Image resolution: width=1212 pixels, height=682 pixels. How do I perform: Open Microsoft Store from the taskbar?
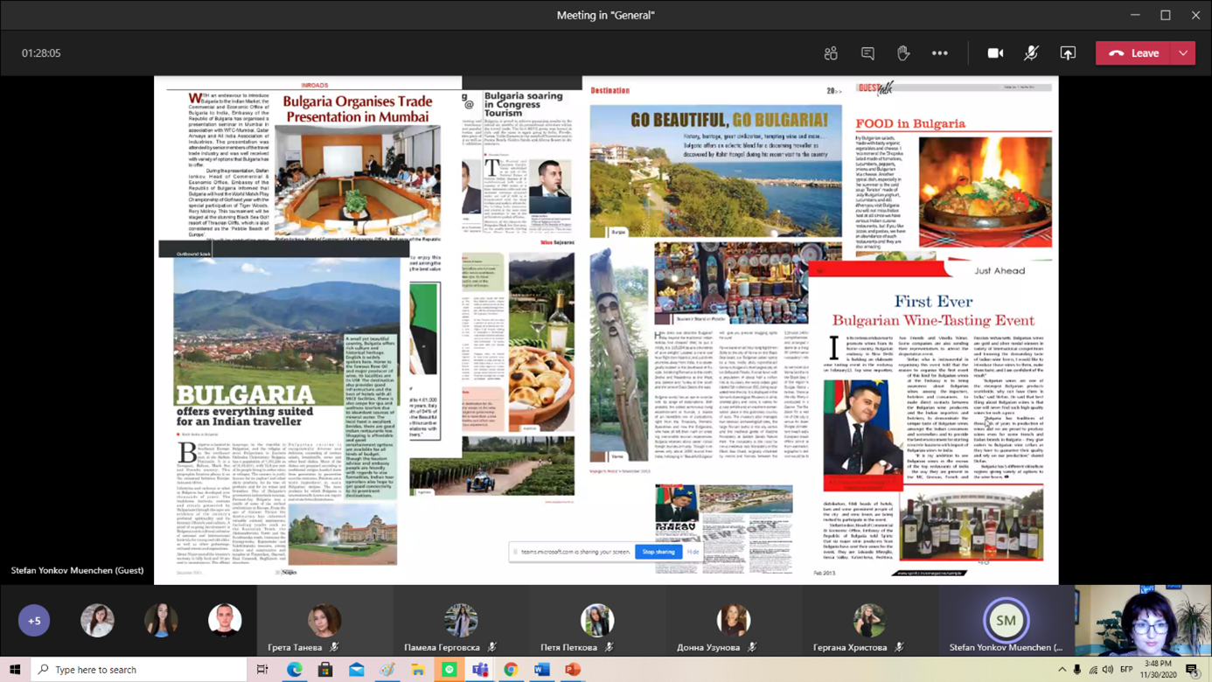click(325, 670)
